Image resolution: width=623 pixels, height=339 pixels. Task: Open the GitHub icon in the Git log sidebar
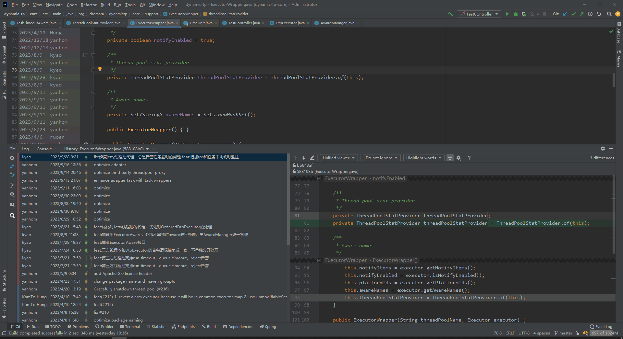12,215
